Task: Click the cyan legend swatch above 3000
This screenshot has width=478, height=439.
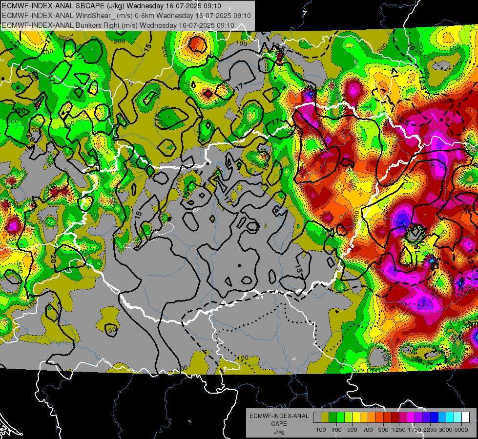Action: click(x=450, y=417)
